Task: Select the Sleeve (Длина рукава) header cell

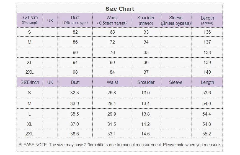Action: tap(176, 20)
